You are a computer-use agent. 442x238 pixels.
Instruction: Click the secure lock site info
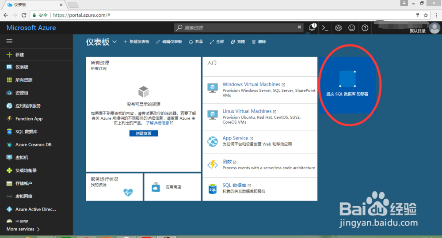pyautogui.click(x=40, y=15)
